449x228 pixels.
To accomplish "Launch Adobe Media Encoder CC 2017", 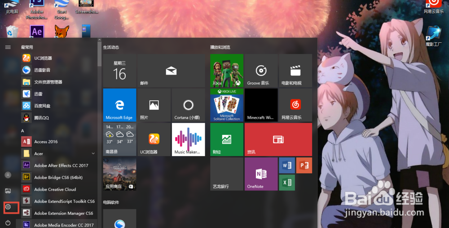I will coord(58,224).
